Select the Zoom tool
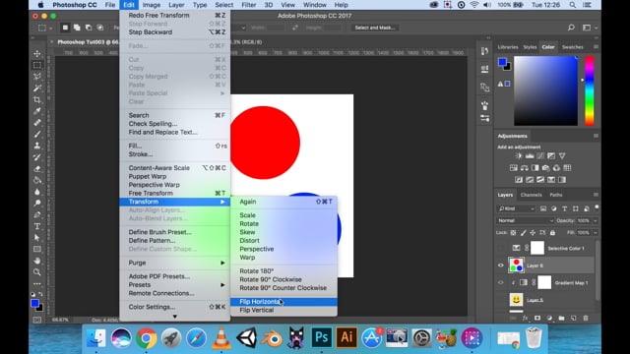 pos(37,272)
